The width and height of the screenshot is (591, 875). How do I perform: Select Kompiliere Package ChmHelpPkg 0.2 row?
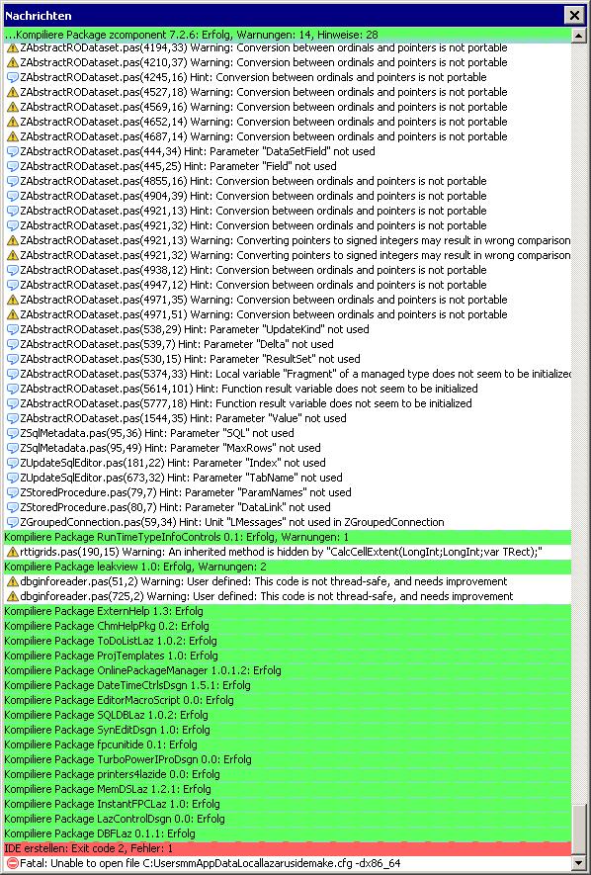(x=288, y=626)
